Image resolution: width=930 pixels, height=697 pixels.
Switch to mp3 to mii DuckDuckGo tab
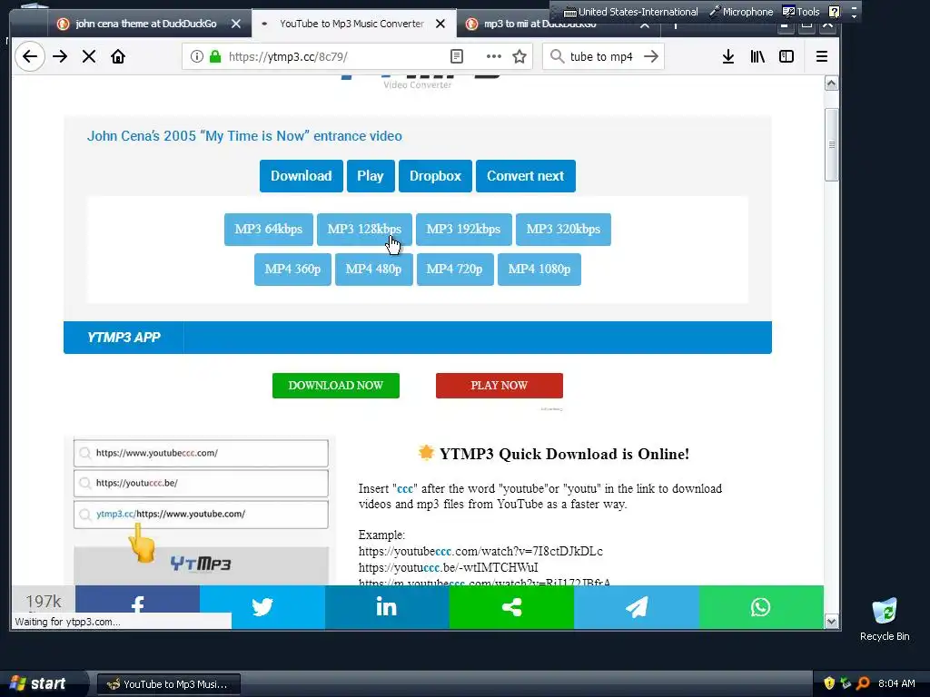pyautogui.click(x=539, y=25)
